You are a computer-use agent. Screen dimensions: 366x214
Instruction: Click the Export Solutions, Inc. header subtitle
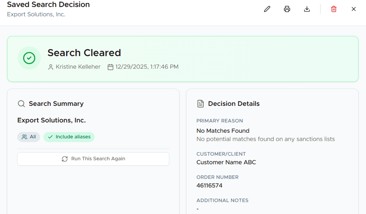[36, 15]
